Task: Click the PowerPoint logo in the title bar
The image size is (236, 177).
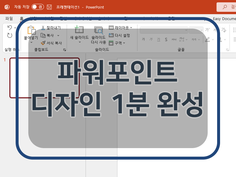Action: [7, 7]
